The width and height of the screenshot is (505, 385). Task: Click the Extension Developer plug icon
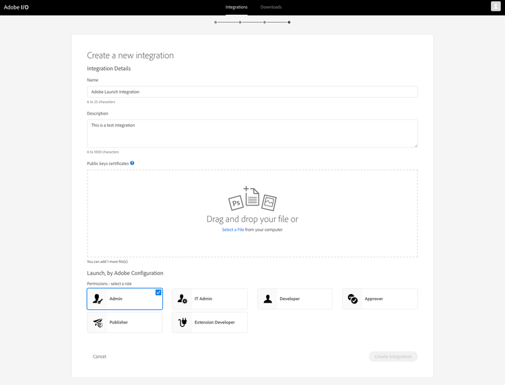point(182,322)
